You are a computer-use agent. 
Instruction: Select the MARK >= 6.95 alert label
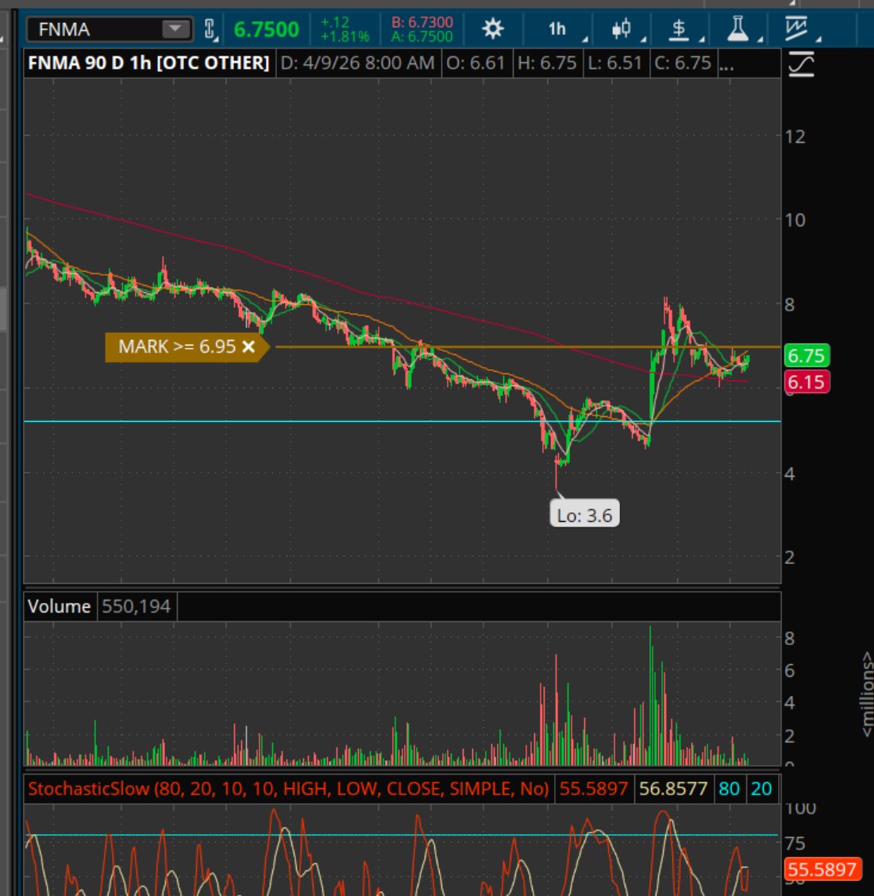click(176, 346)
